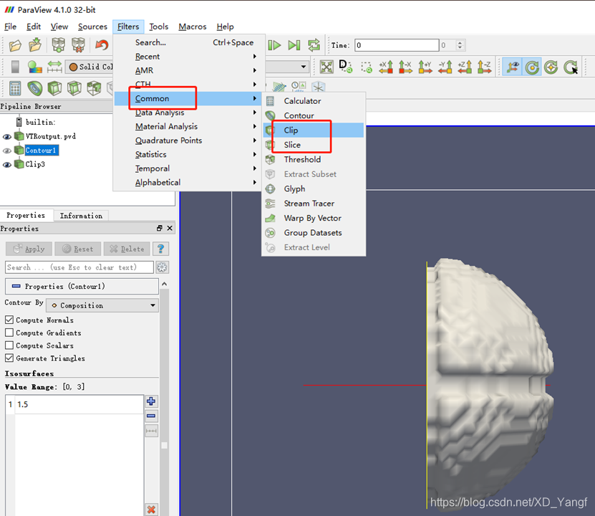Screen dimensions: 595x516
Task: Toggle orientation axes visibility icon
Action: tap(512, 67)
